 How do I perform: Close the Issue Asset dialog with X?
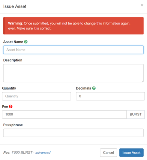[142, 5]
